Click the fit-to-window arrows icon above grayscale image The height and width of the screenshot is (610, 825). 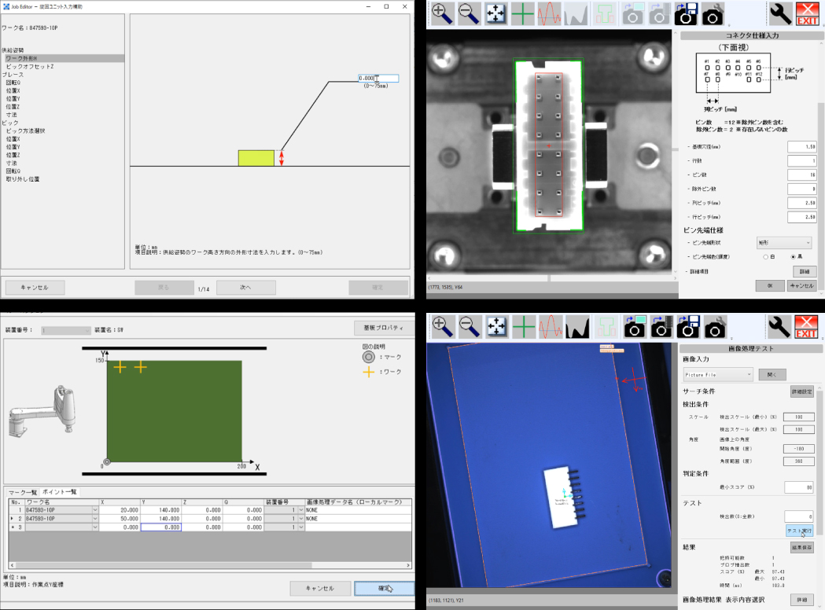tap(495, 13)
